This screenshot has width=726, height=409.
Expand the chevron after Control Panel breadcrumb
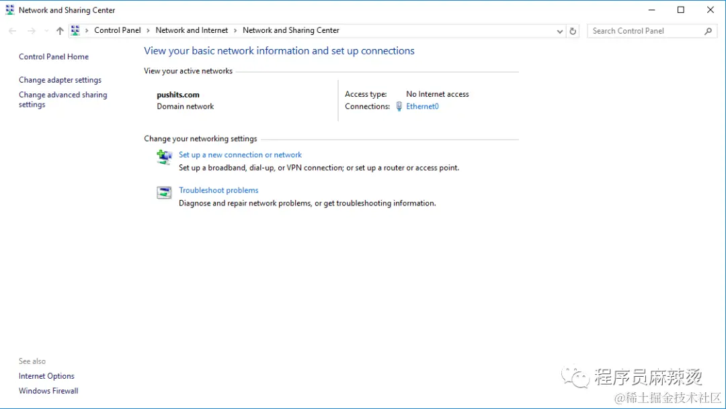pyautogui.click(x=148, y=30)
